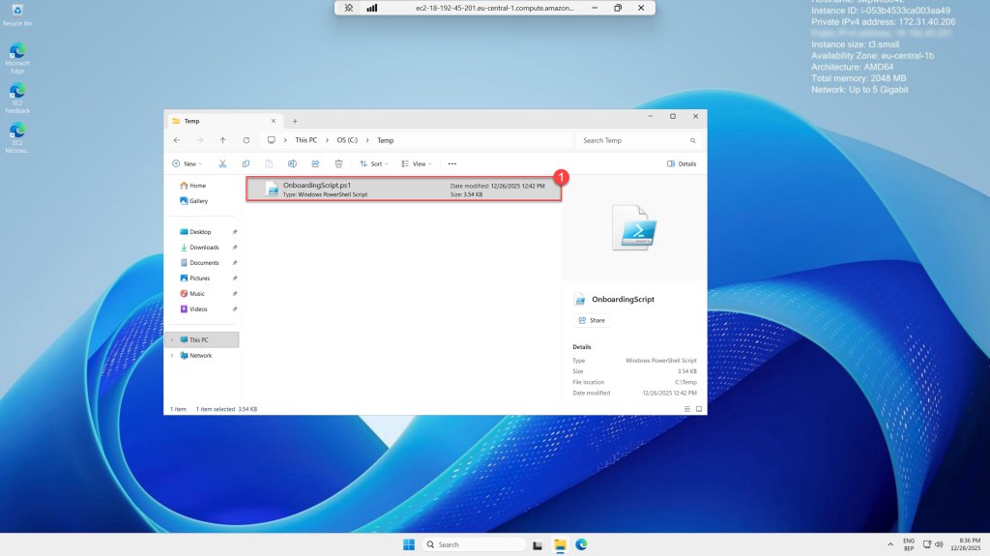
Task: Switch to large thumbnails view in status bar
Action: (698, 409)
